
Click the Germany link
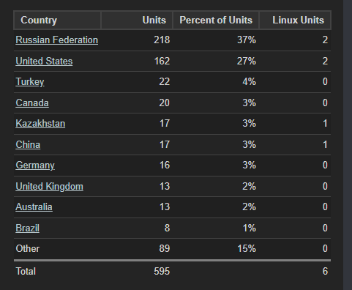pos(35,166)
